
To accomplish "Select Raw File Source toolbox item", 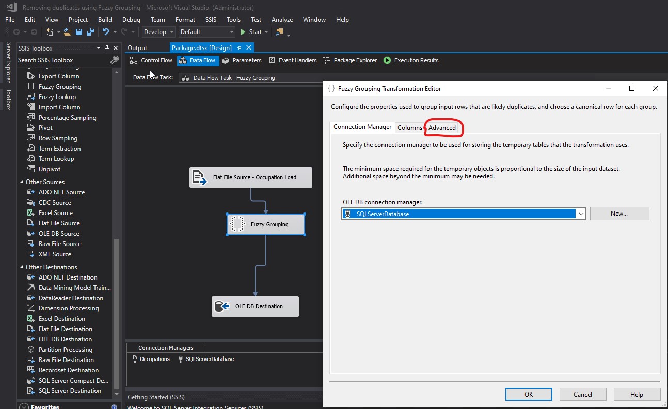I will (60, 244).
